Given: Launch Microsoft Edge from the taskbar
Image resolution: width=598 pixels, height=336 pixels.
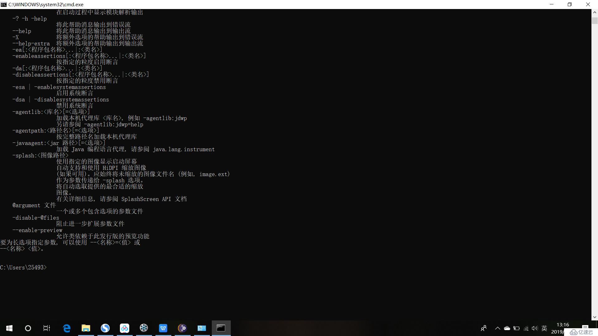Looking at the screenshot, I should click(67, 328).
